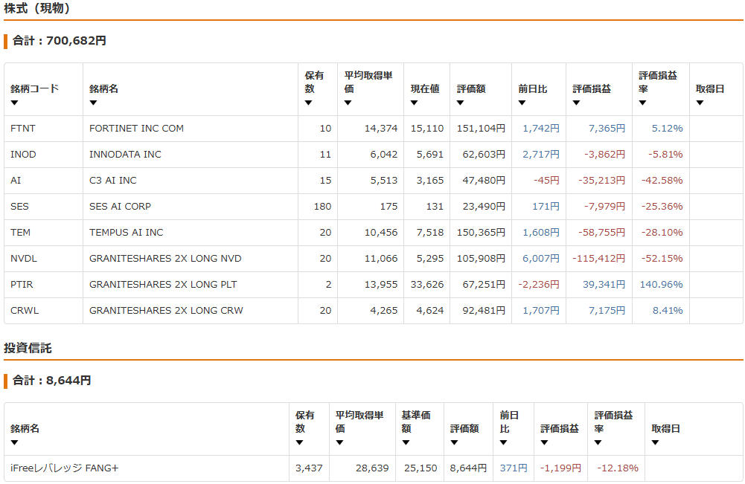Click the PTIR ticker code
This screenshot has height=484, width=745.
[x=22, y=285]
